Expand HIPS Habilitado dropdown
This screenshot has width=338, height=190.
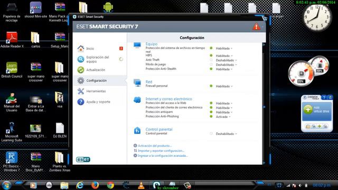pyautogui.click(x=224, y=56)
